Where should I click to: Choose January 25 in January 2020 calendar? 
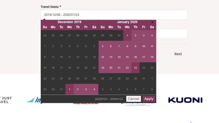(x=152, y=68)
